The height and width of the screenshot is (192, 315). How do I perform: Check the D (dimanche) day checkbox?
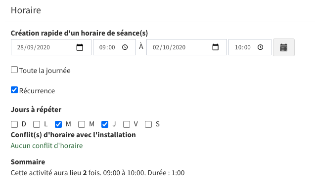14,124
